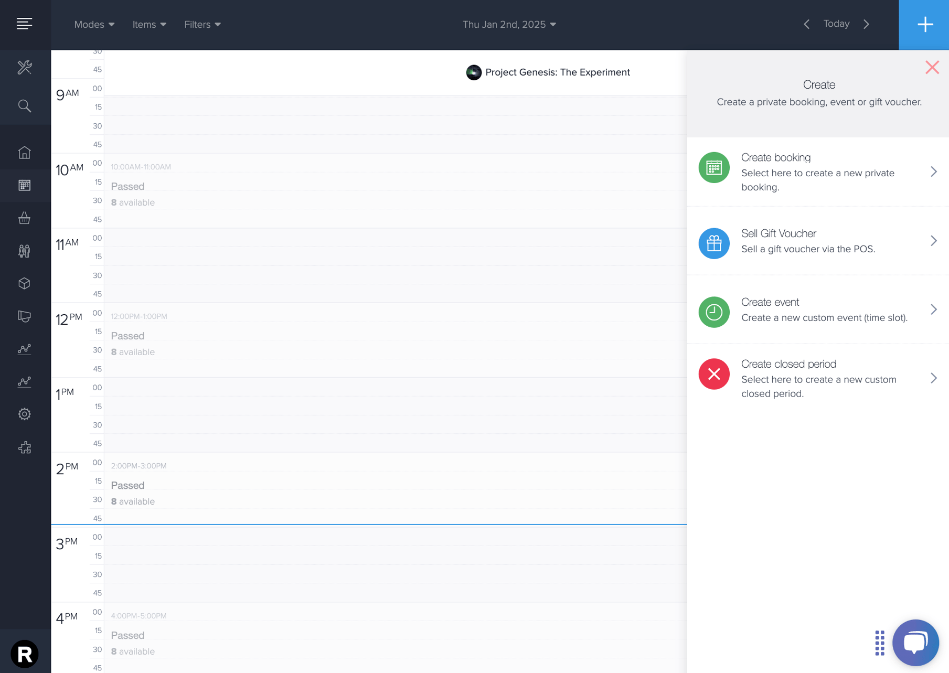Open the reports chart icon
This screenshot has height=673, width=949.
pyautogui.click(x=25, y=349)
